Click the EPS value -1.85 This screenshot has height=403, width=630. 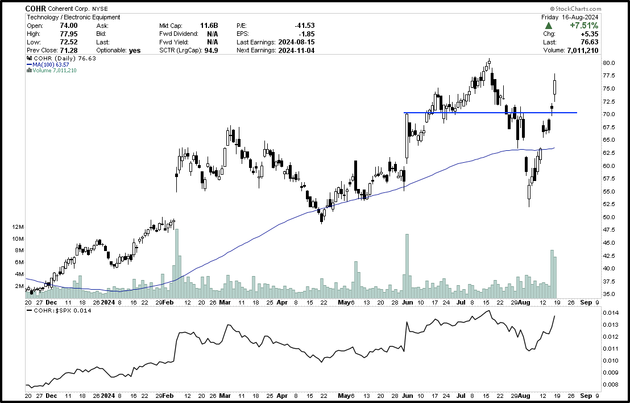(x=306, y=34)
